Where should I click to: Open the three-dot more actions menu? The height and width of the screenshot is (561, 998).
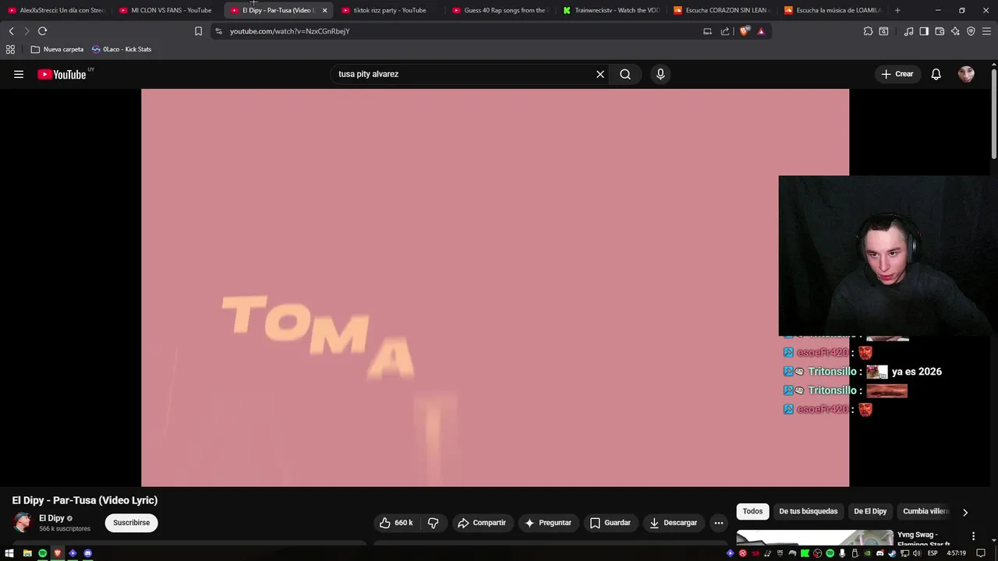(x=719, y=523)
